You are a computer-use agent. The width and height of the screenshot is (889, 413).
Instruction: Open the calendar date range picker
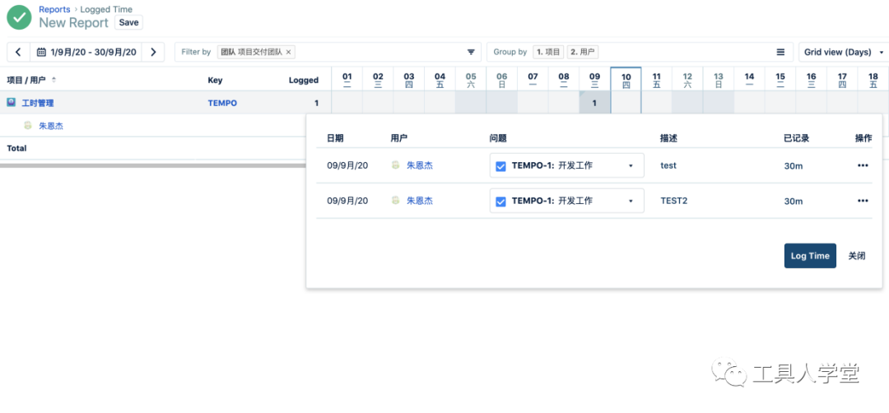(41, 52)
